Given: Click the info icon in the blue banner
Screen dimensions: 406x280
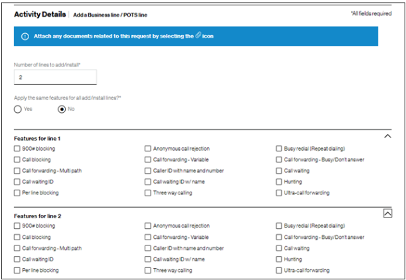Looking at the screenshot, I should tap(25, 36).
